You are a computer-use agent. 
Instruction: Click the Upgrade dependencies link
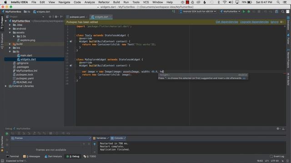coord(254,22)
